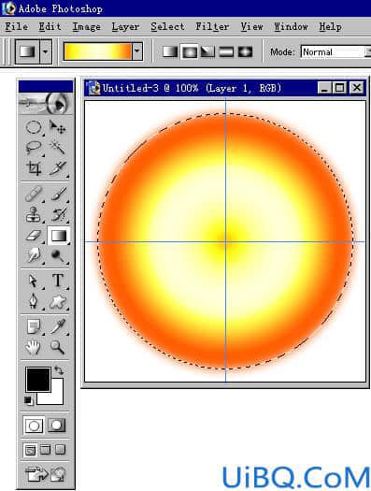This screenshot has width=371, height=491.
Task: Click the Adobe Online eye logo in the toolbox
Action: [46, 104]
